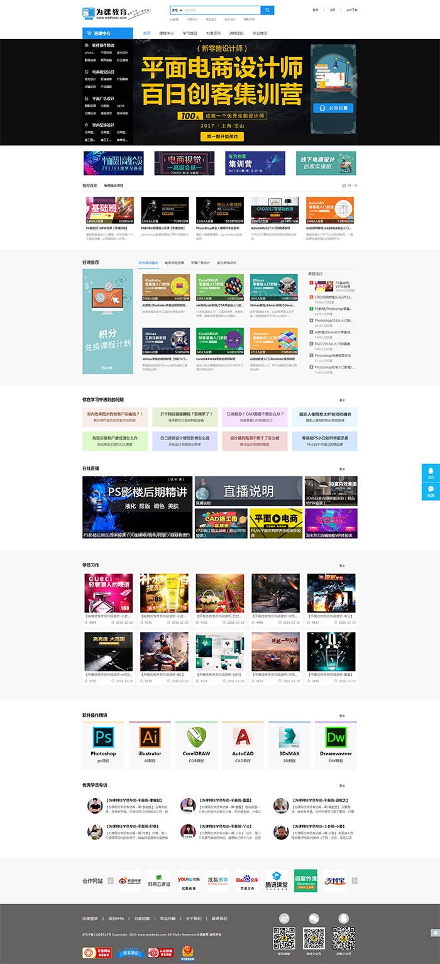Show next partner sites with right arrow
The height and width of the screenshot is (964, 440).
[x=355, y=881]
